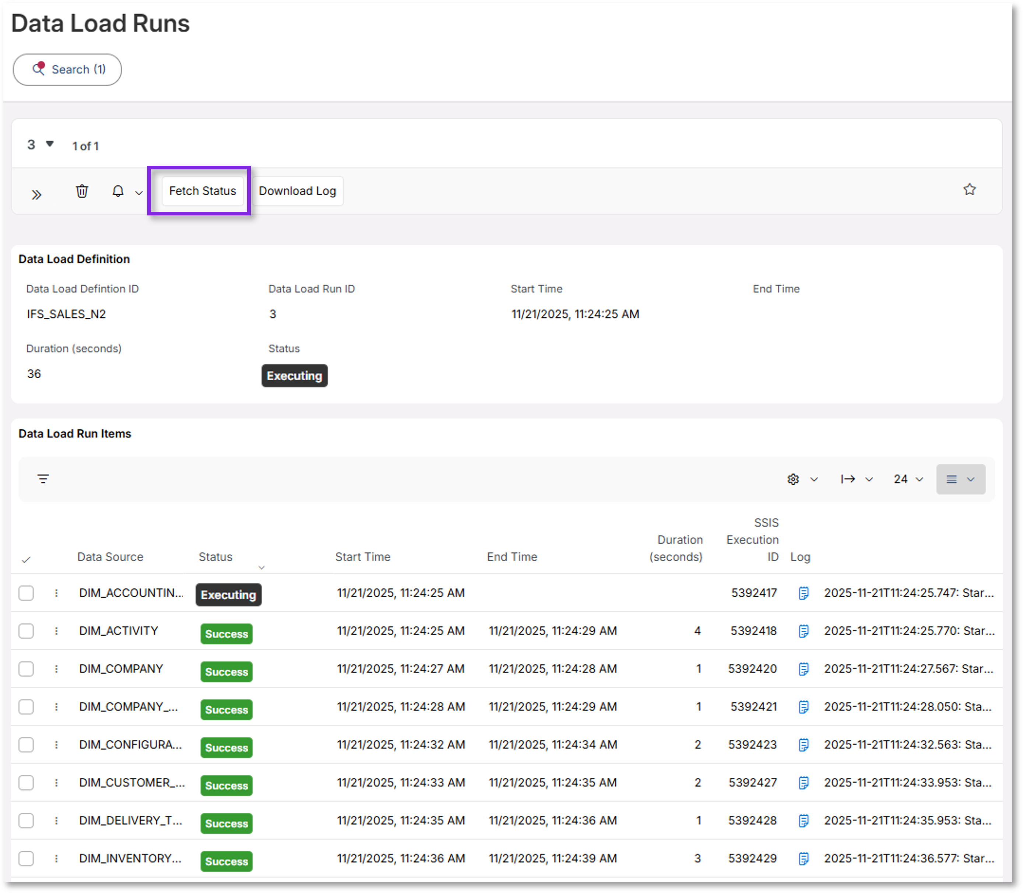
Task: Click SSIS Execution ID 5392429
Action: point(752,858)
